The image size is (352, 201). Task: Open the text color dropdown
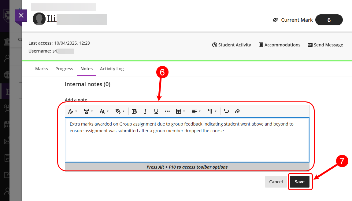72,111
